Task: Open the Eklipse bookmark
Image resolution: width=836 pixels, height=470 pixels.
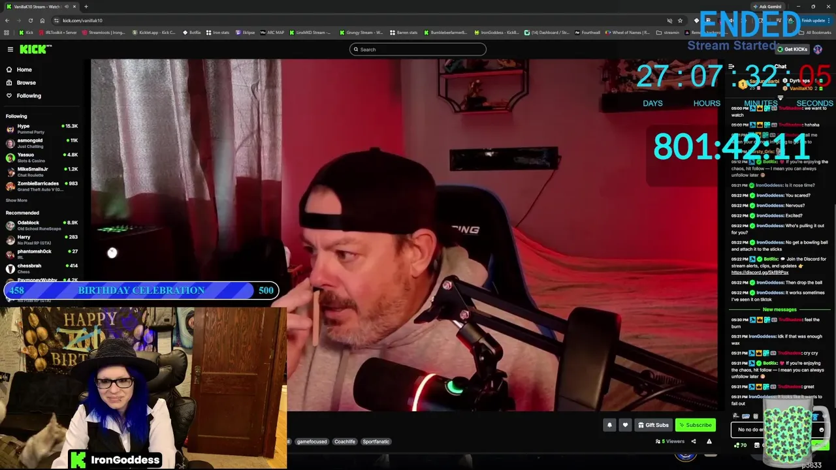Action: [x=245, y=33]
